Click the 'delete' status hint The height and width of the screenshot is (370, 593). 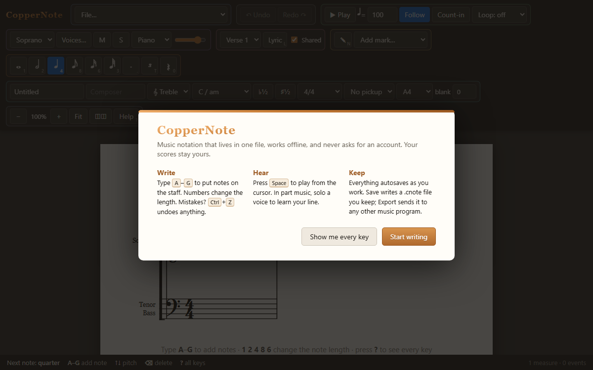[159, 363]
